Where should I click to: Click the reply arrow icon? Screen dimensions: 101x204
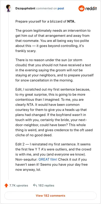coord(35,185)
